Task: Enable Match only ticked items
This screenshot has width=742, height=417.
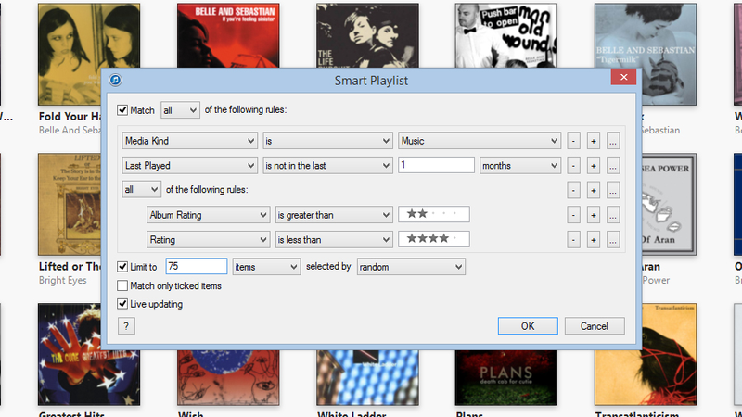Action: click(122, 285)
